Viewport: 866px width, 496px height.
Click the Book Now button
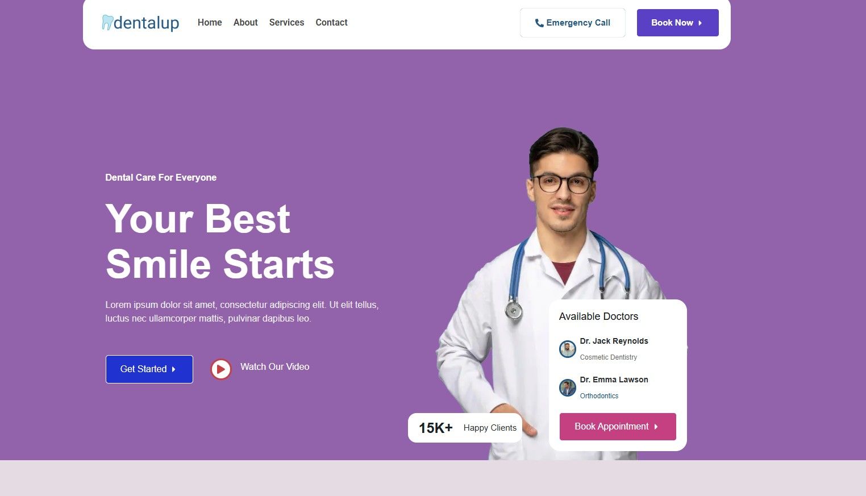(x=677, y=23)
